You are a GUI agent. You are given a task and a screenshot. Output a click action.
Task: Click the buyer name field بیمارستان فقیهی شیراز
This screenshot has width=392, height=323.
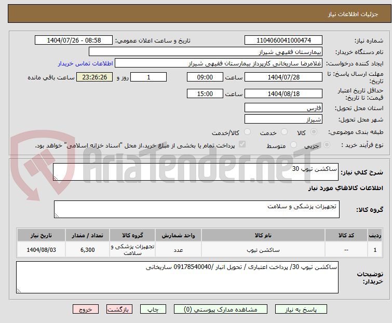tap(206, 51)
